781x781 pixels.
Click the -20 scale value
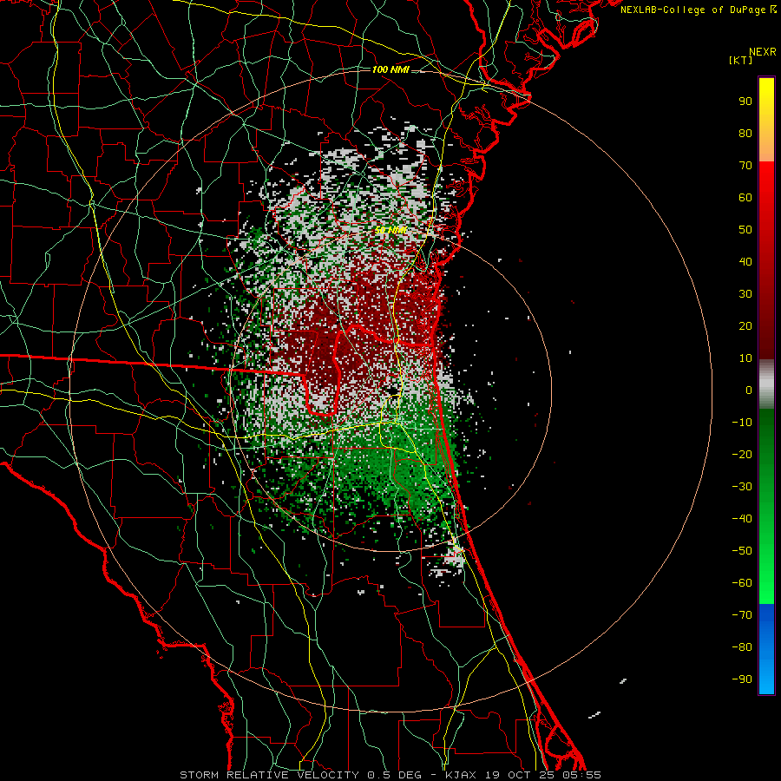(x=742, y=455)
